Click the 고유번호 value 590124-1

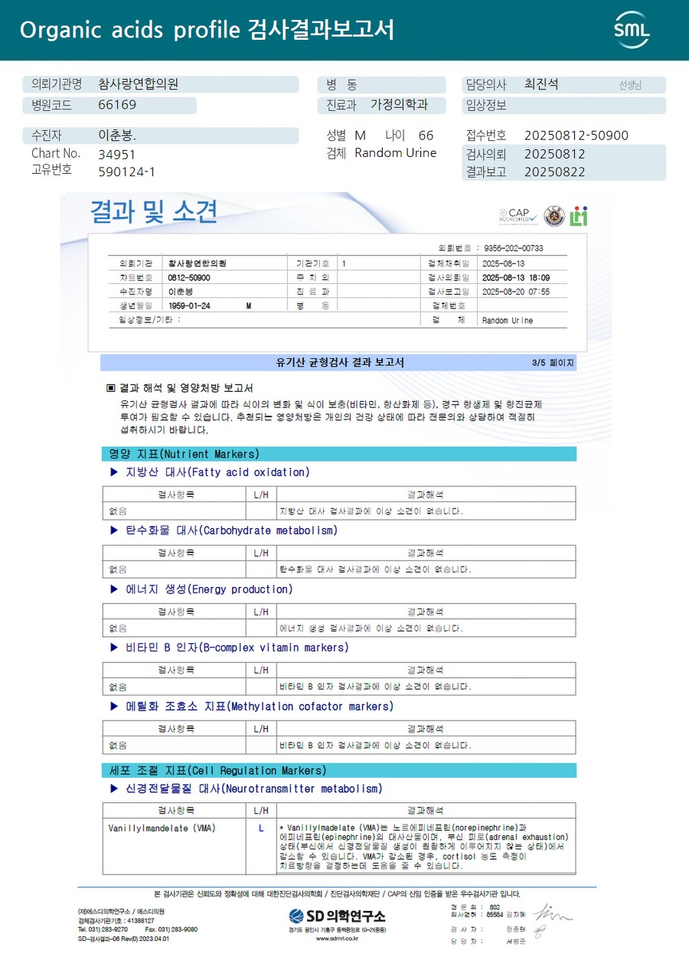127,171
